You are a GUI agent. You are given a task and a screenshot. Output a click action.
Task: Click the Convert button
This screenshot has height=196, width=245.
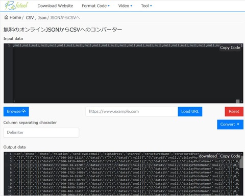(x=230, y=125)
